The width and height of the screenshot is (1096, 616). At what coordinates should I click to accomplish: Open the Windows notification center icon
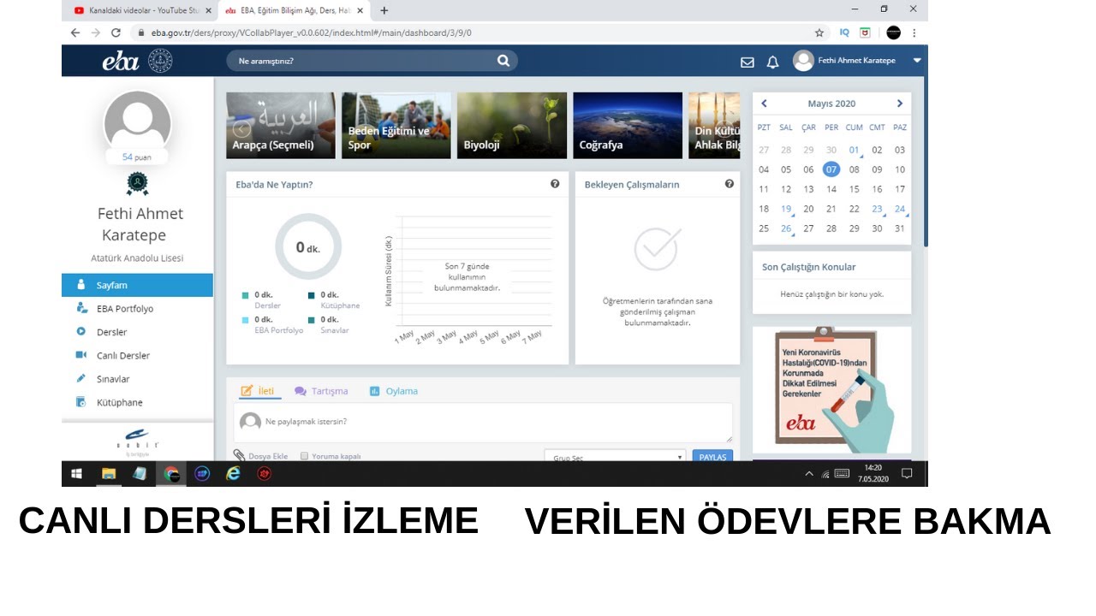pos(907,473)
